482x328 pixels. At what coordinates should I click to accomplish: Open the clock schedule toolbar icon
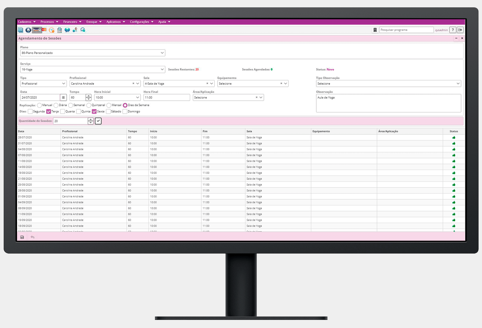coord(52,30)
